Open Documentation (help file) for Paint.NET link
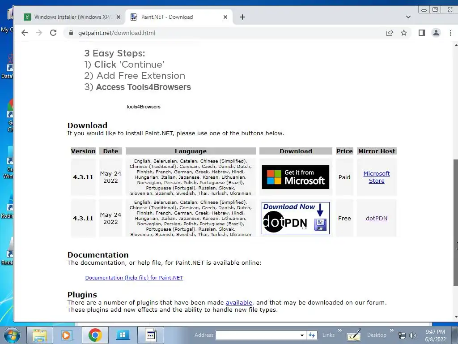Viewport: 458px width, 344px height. 134,278
